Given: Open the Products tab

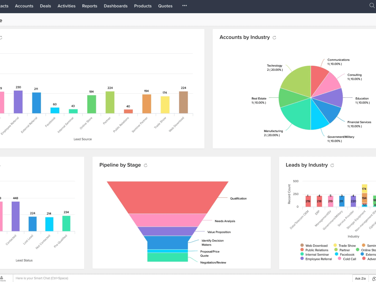Looking at the screenshot, I should [143, 6].
